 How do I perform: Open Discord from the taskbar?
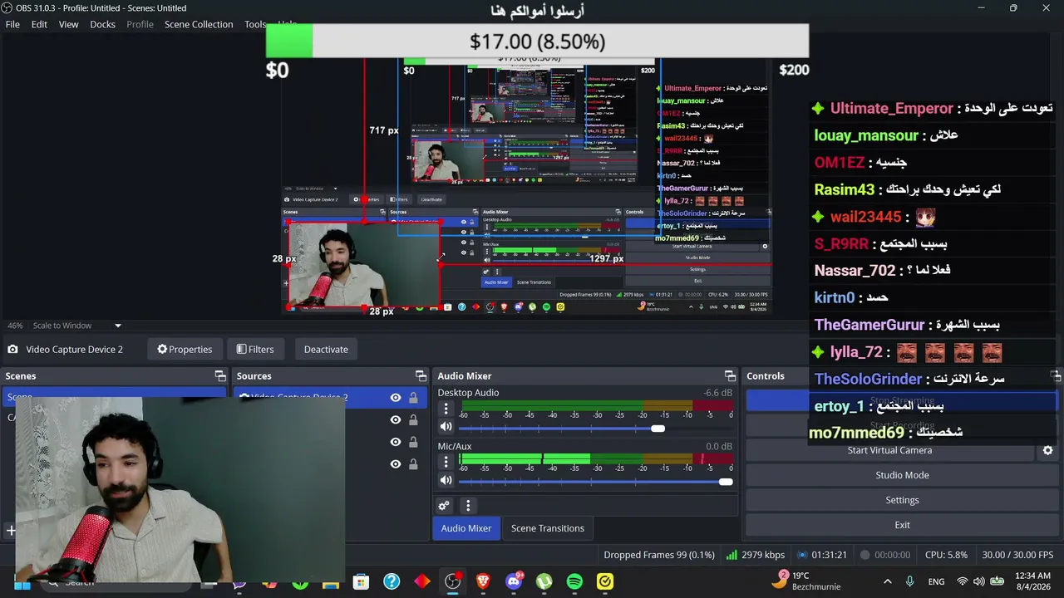[514, 581]
